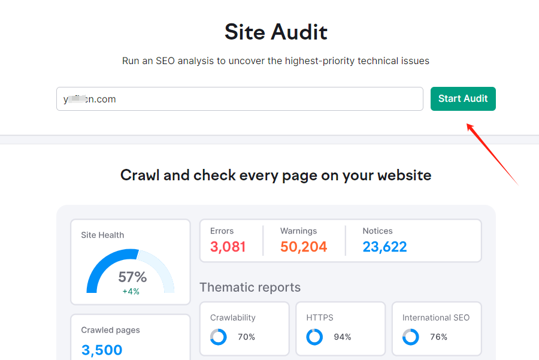This screenshot has width=539, height=360.
Task: Click the Thematic reports heading
Action: click(250, 288)
